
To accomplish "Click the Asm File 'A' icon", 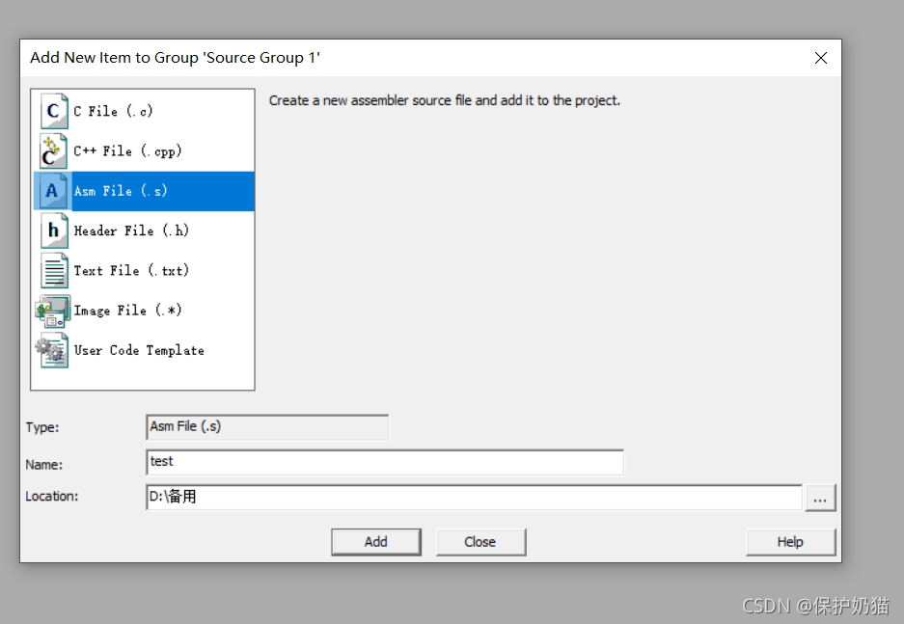I will [54, 191].
